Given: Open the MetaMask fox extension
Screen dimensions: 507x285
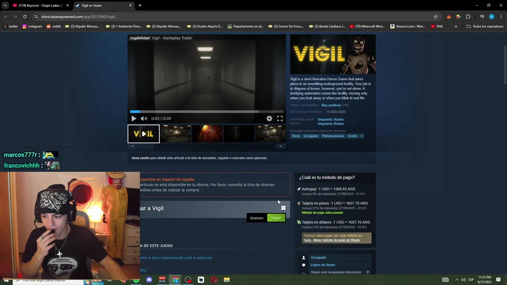Looking at the screenshot, I should (449, 17).
